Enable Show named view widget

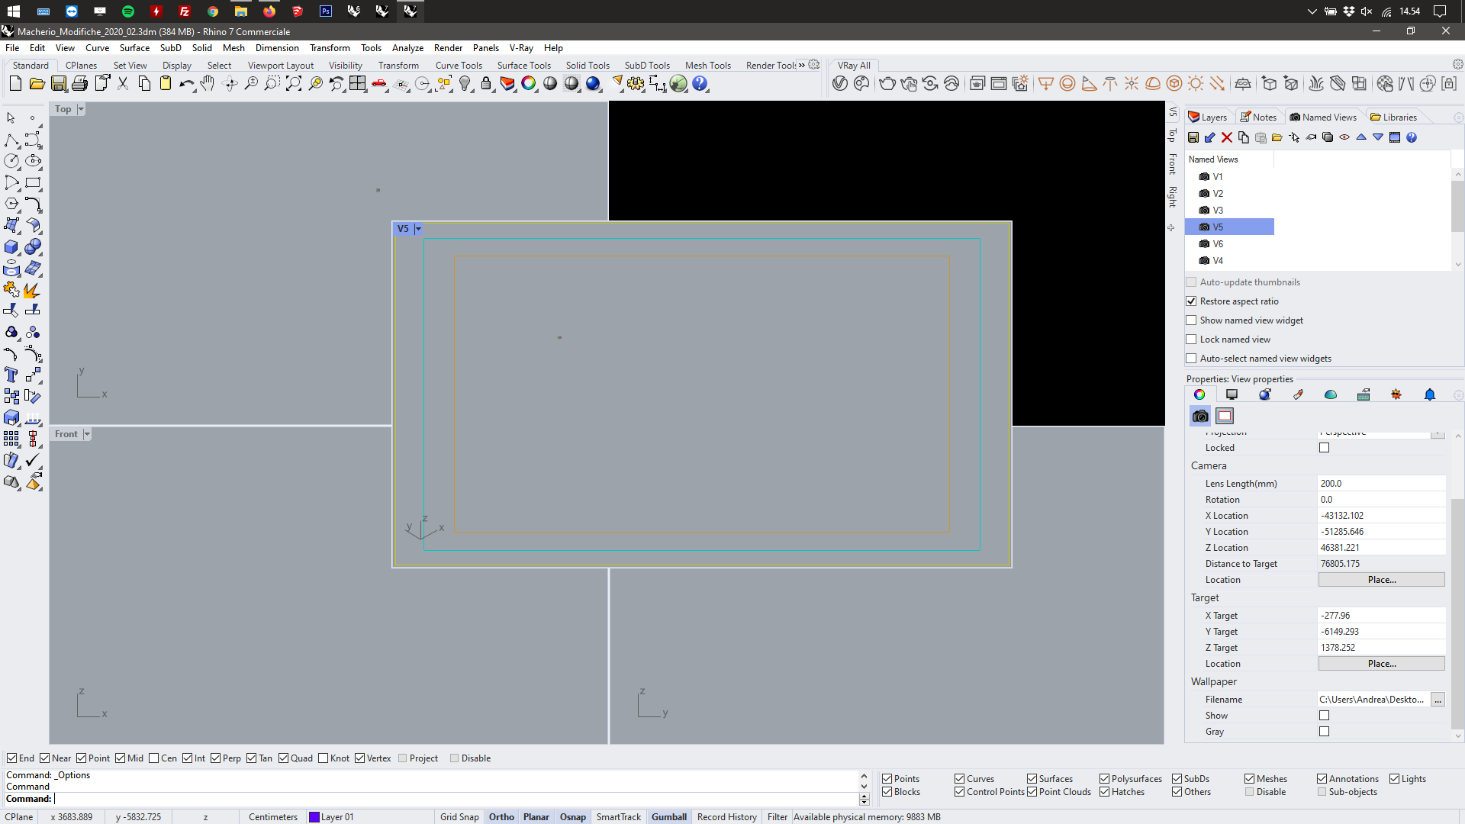click(x=1191, y=320)
